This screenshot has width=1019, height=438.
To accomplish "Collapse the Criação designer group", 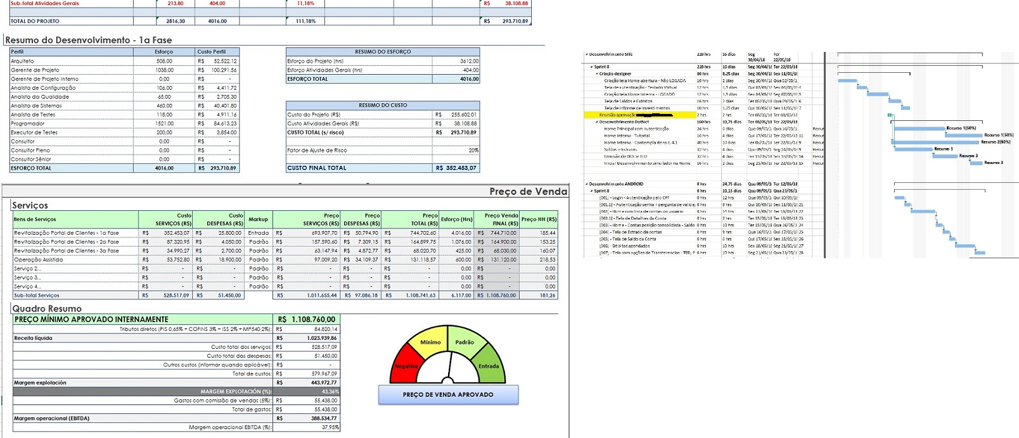I will (x=597, y=73).
